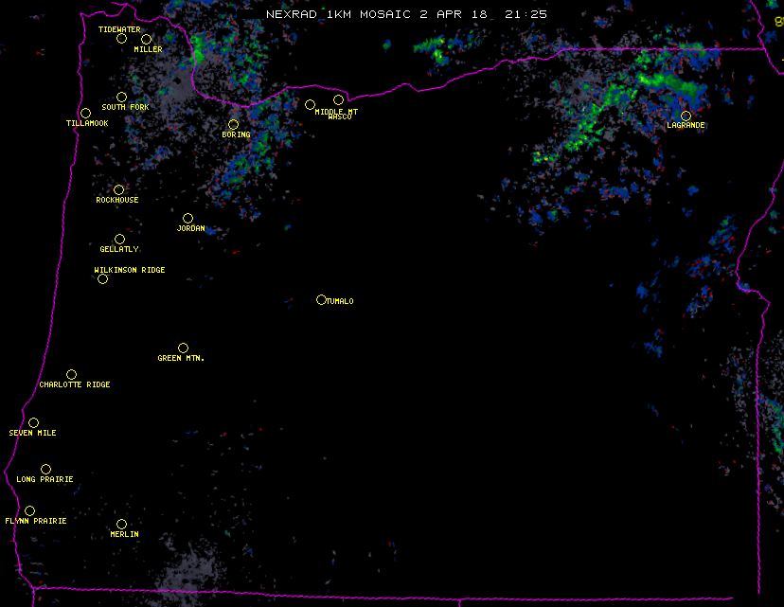784x607 pixels.
Task: Click the Tidewater station circle marker
Action: click(121, 38)
